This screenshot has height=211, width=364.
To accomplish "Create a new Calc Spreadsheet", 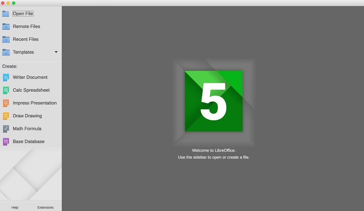I will [x=31, y=90].
